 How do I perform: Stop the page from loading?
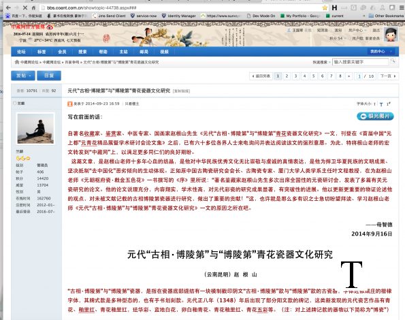[x=25, y=7]
